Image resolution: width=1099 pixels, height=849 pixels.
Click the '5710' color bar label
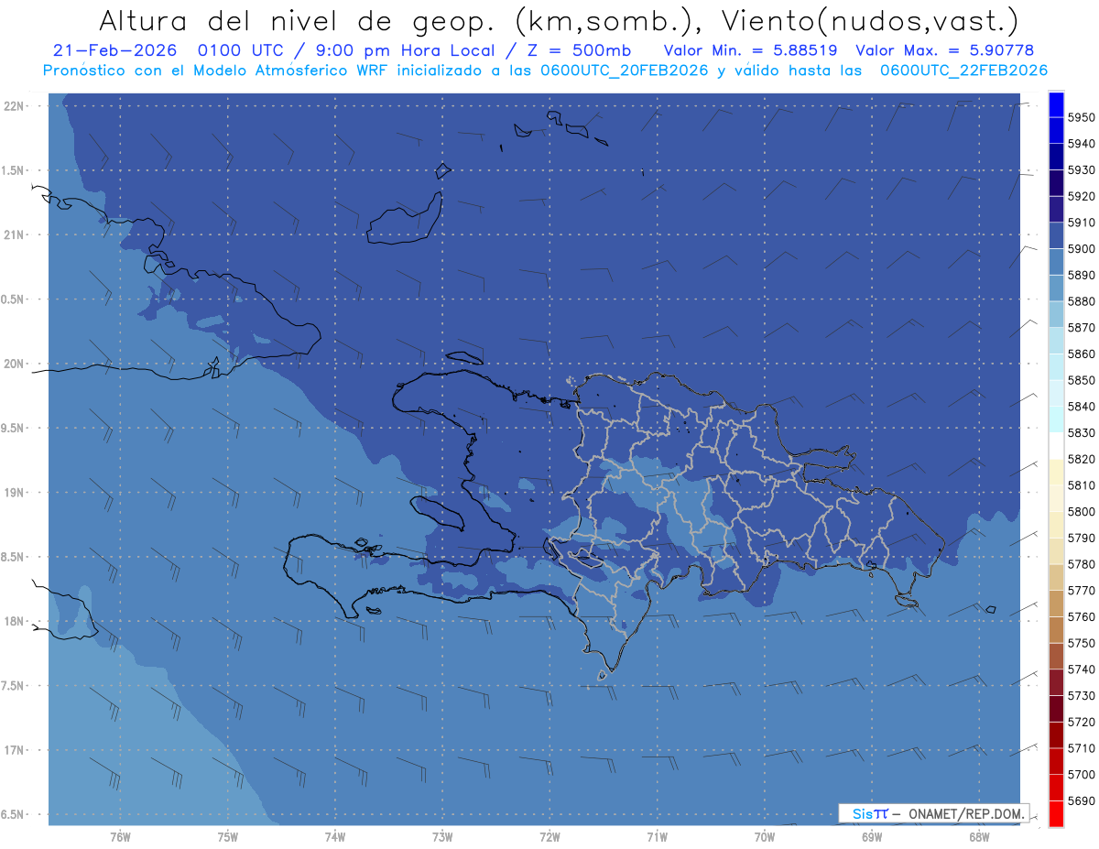pyautogui.click(x=1082, y=748)
